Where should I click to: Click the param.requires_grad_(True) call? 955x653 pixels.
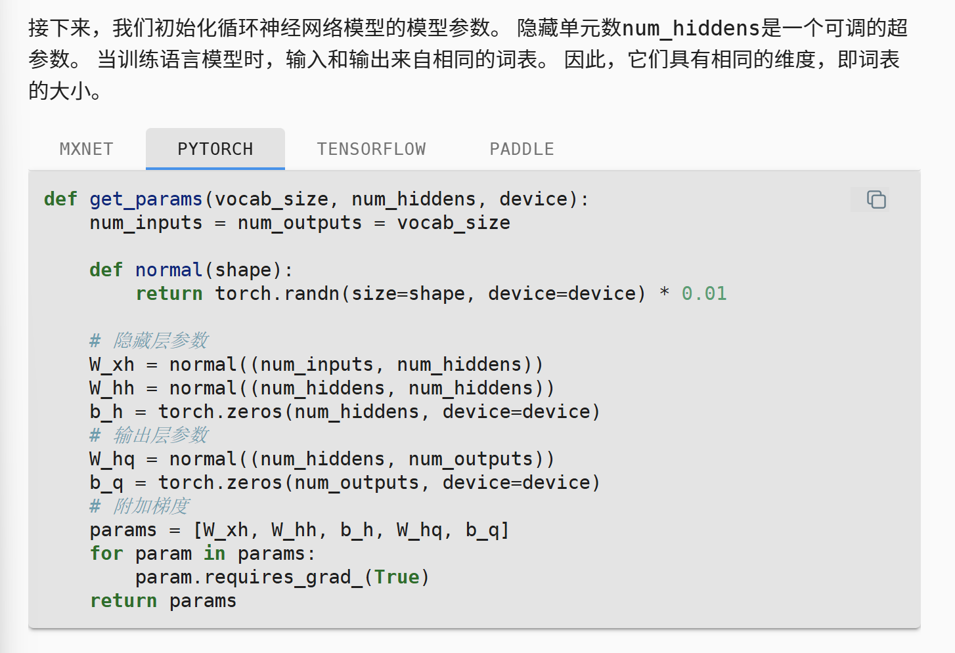point(282,577)
